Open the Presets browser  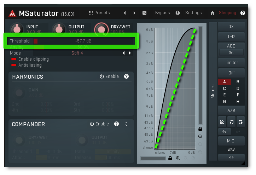coord(99,13)
